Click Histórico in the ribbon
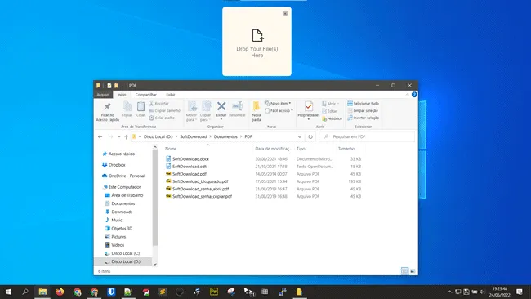Screen dimensions: 531x299 332,118
